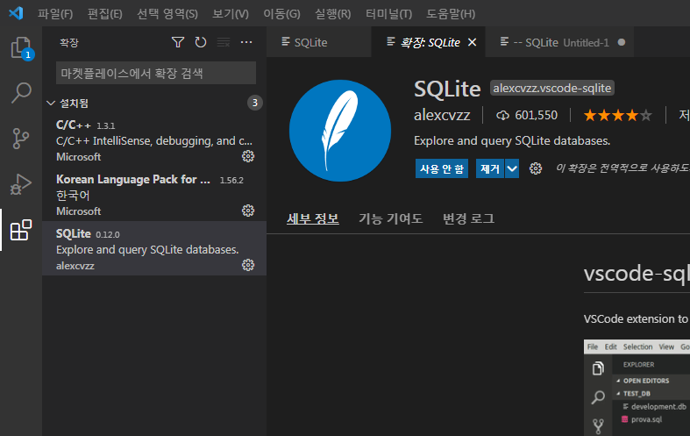Select the 세부 정보 tab
This screenshot has width=690, height=436.
coord(313,218)
